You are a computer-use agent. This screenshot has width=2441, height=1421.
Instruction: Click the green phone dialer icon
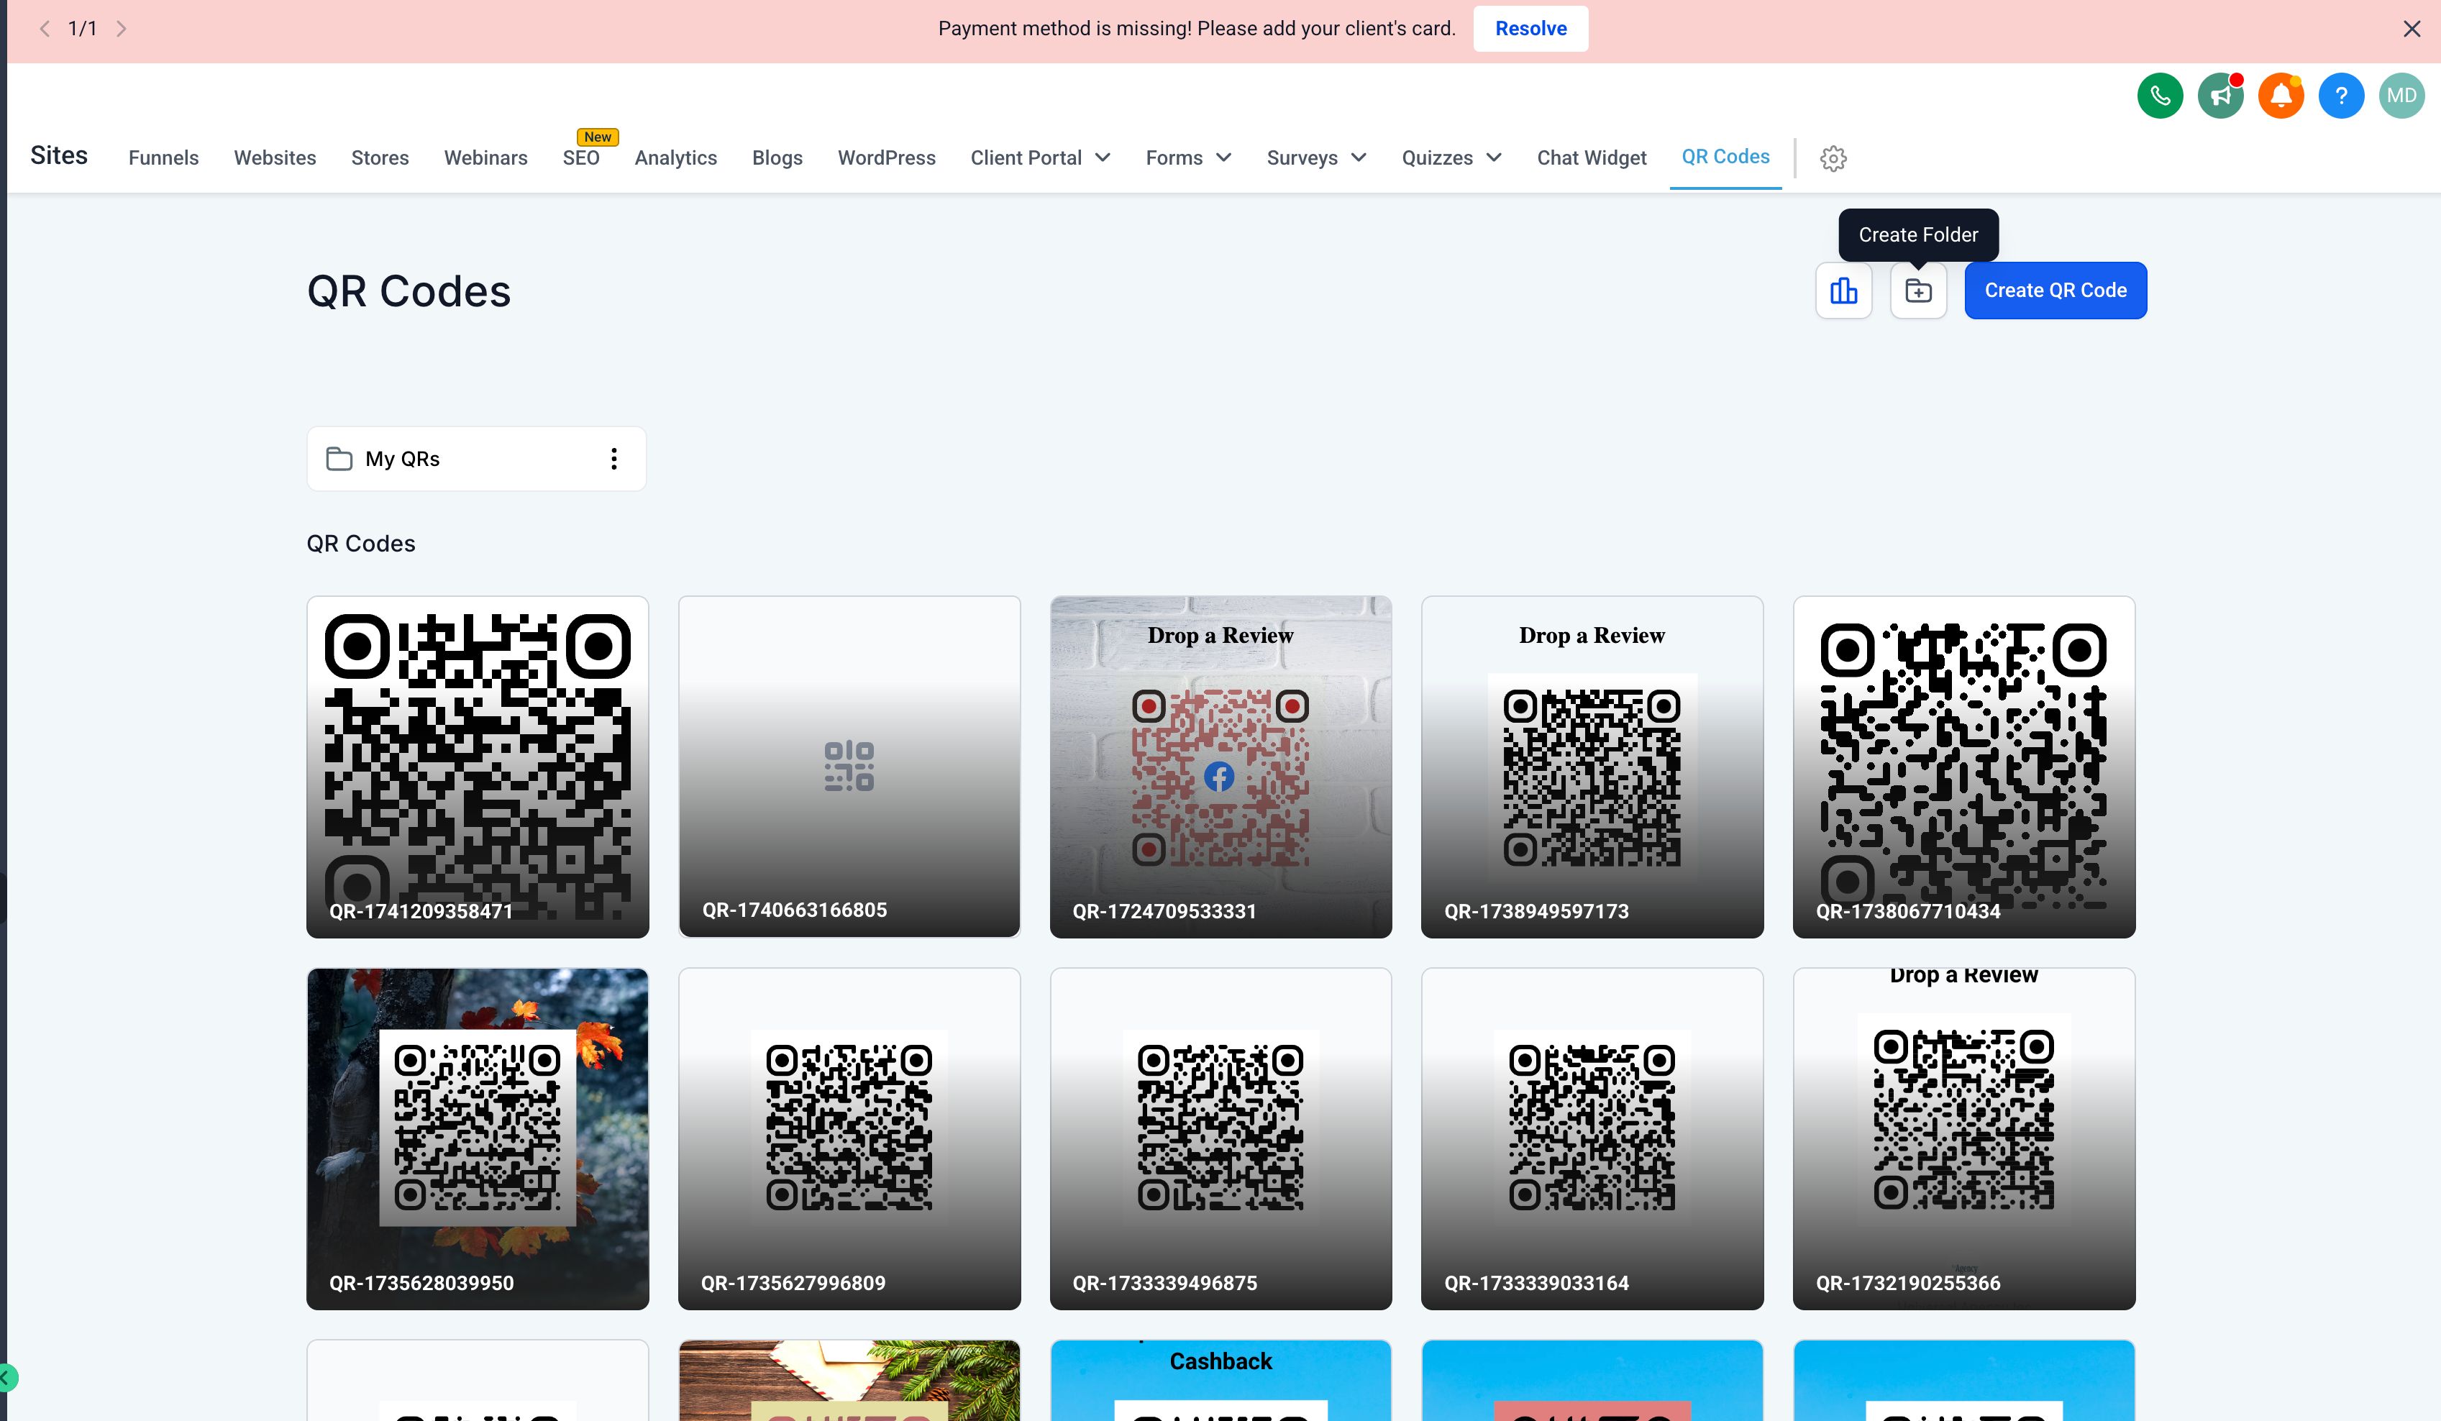point(2160,96)
